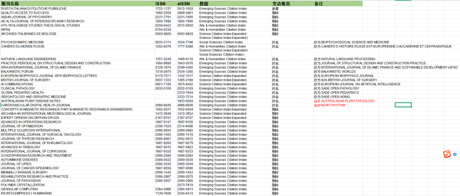This screenshot has width=460, height=196.
Task: Click the 改为 SAGE OPEN PEDIATRICS remark
Action: click(336, 93)
